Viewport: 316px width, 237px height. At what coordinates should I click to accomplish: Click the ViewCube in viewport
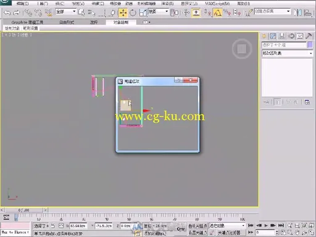pos(242,49)
